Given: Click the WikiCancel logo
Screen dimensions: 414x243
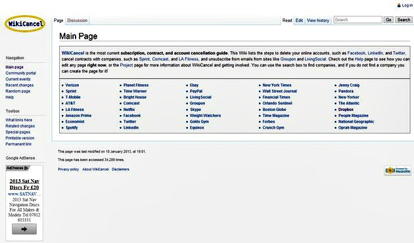Looking at the screenshot, I should [25, 24].
